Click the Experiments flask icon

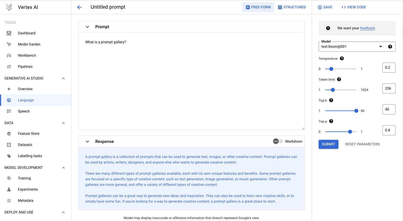point(9,189)
